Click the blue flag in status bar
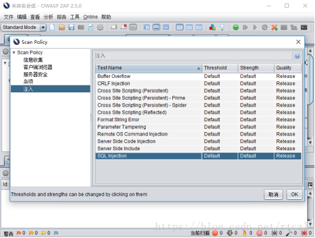 (x=56, y=233)
